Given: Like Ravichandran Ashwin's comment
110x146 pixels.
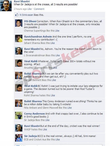Looking at the screenshot, I should (x=53, y=43).
